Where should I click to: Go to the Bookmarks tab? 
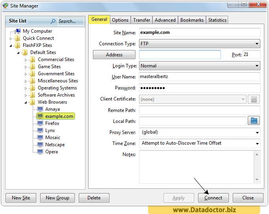[x=192, y=20]
